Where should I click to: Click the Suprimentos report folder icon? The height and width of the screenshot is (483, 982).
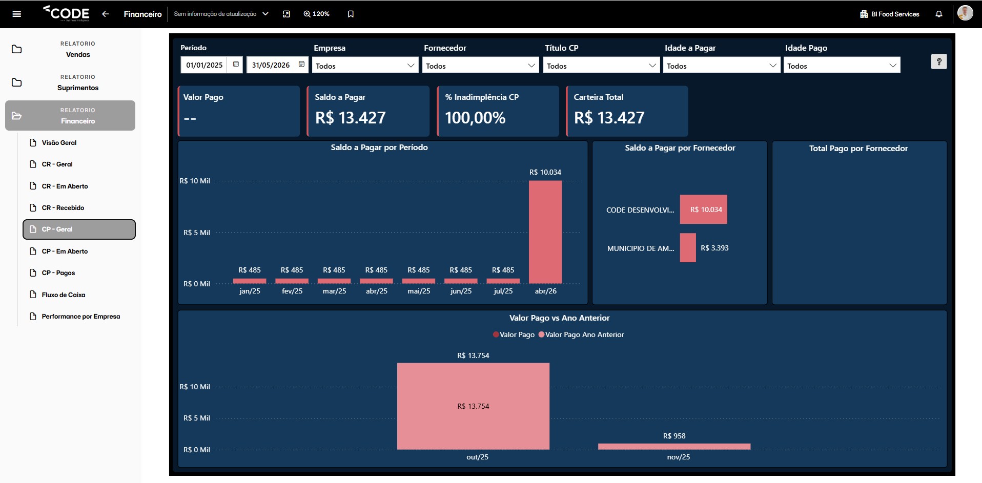coord(16,82)
